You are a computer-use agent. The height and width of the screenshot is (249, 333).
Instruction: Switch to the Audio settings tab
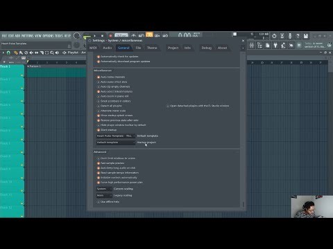(108, 48)
